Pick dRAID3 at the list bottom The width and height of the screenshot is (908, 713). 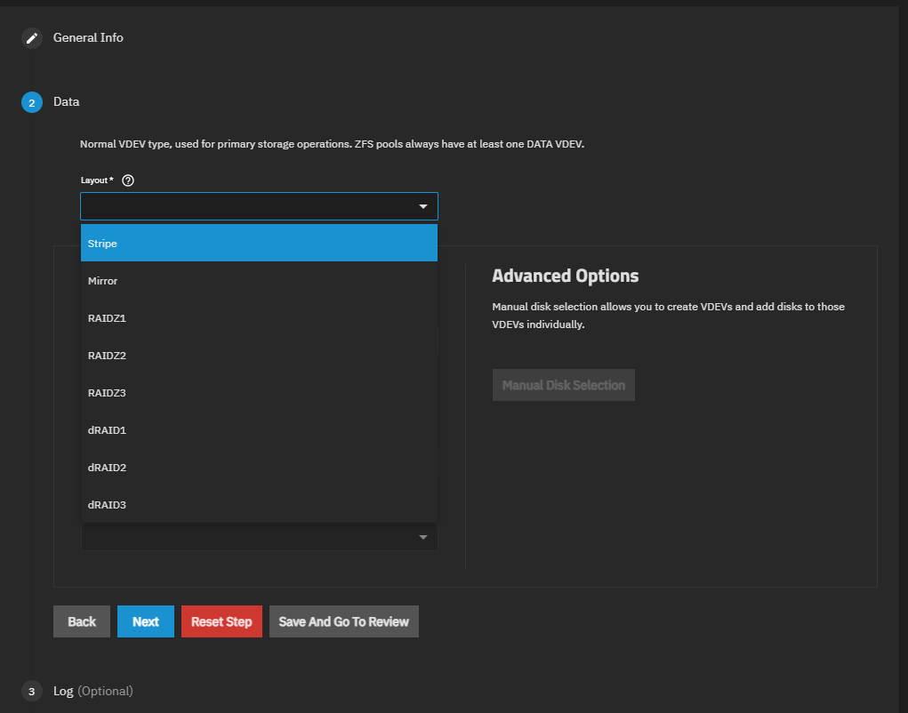click(x=259, y=505)
